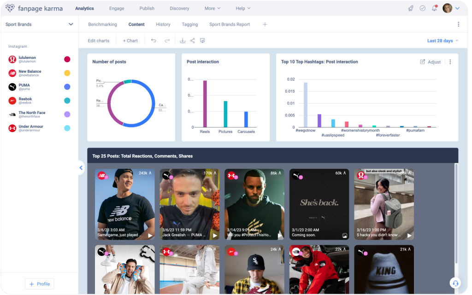Viewport: 472px width, 295px height.
Task: Open the Engage menu item
Action: [117, 8]
